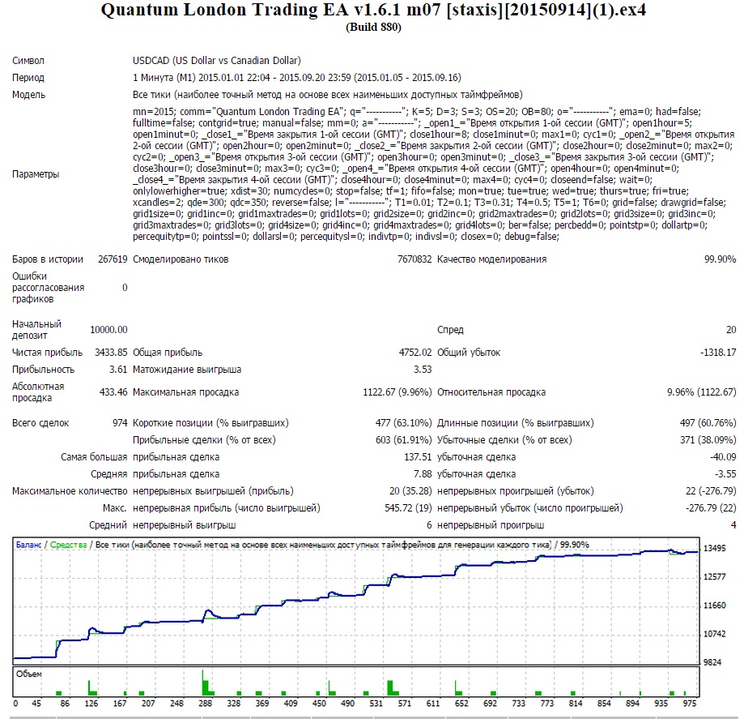Click the X-axis tick label 571
The image size is (744, 719).
pyautogui.click(x=404, y=703)
